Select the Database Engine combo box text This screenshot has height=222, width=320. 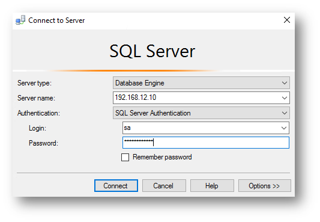point(140,83)
